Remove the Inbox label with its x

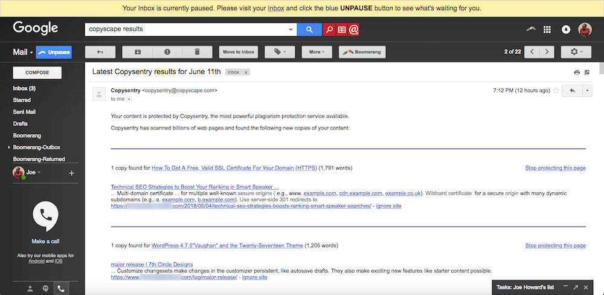(x=246, y=72)
